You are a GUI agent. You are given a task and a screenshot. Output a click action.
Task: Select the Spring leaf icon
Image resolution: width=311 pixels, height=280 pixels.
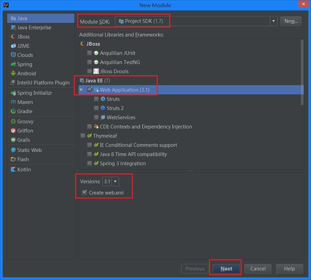13,64
